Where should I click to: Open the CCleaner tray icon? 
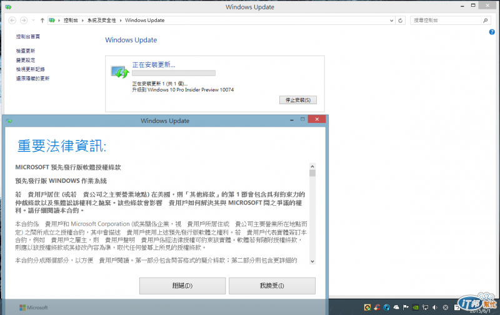point(377,308)
